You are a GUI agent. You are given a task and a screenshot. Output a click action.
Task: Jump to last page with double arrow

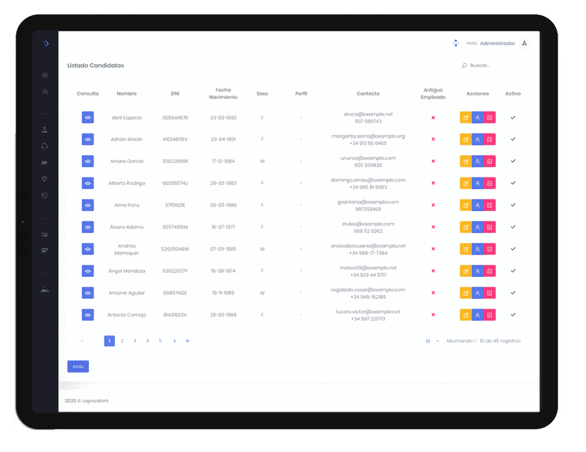pos(187,341)
